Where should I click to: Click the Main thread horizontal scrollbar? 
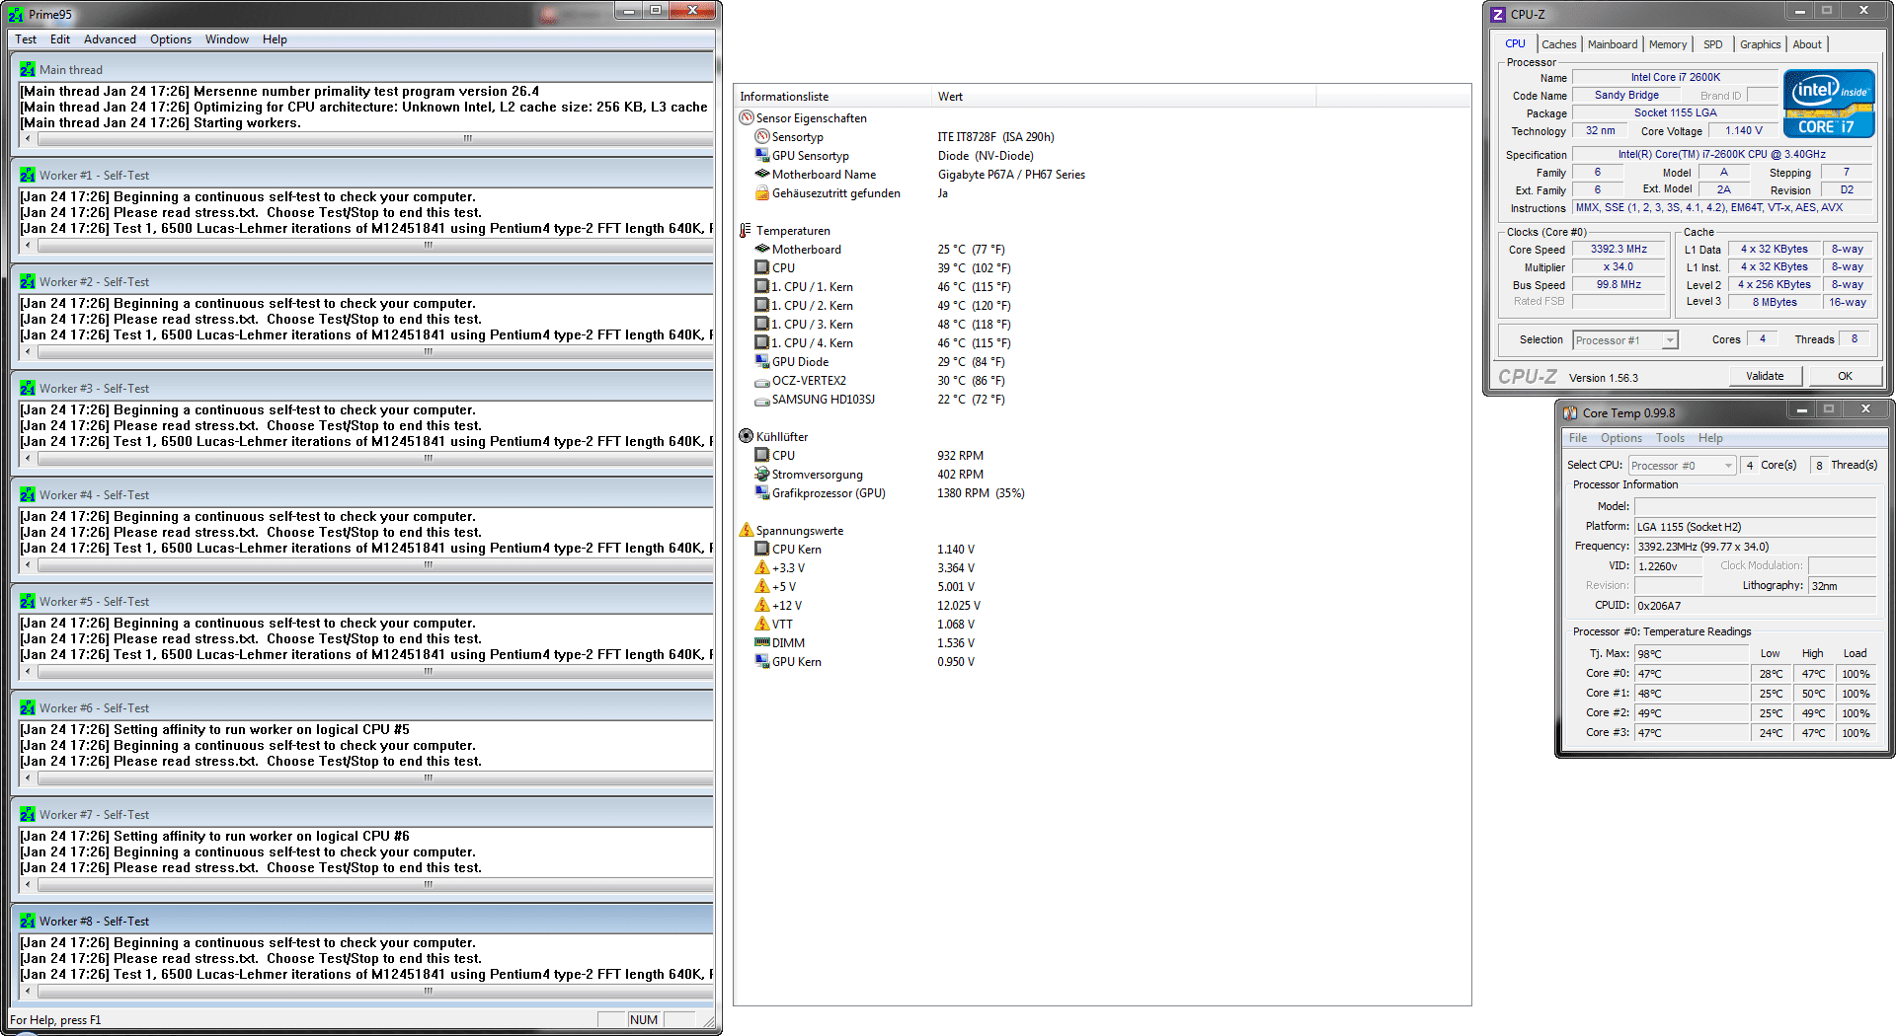367,139
